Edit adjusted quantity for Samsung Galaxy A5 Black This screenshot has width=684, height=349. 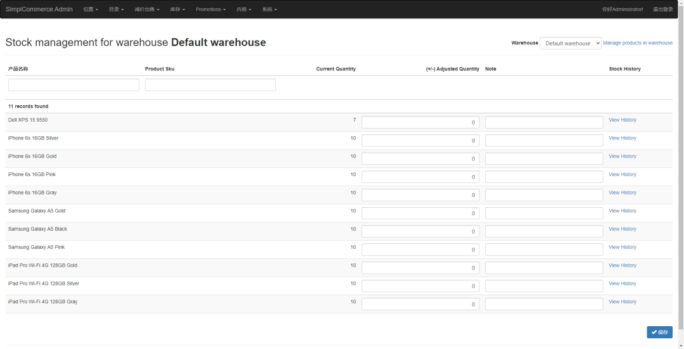421,232
